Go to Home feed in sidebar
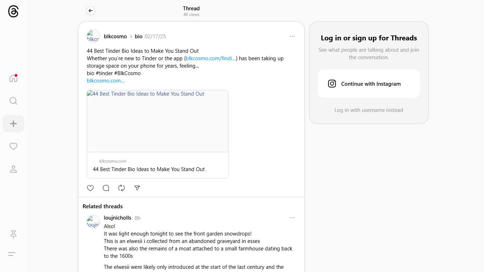This screenshot has height=272, width=484. tap(13, 78)
